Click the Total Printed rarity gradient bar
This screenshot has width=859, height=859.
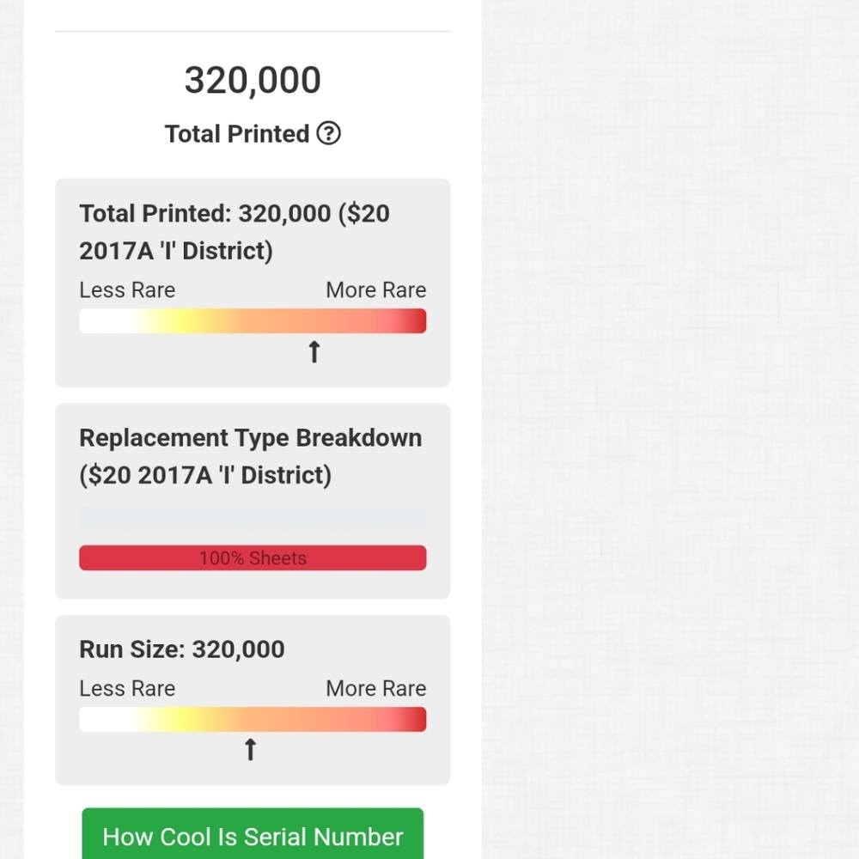[253, 321]
